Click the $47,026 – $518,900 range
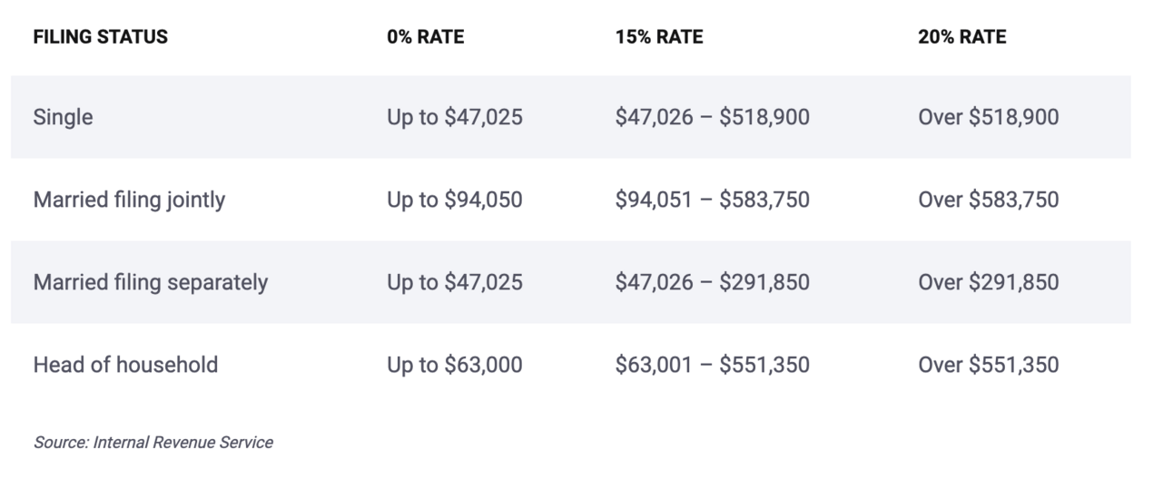 pos(712,117)
